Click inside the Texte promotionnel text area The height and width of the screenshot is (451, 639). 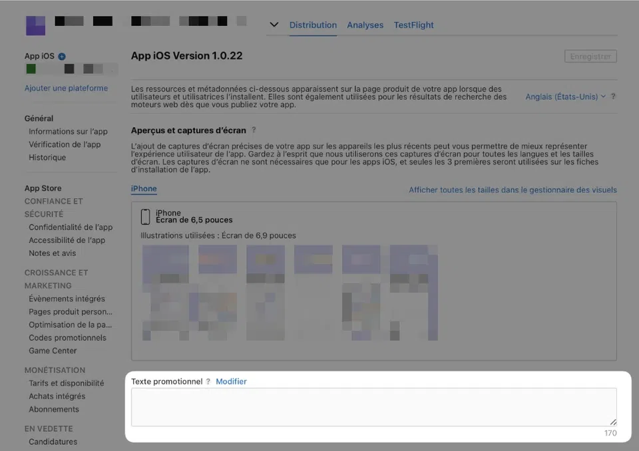[373, 407]
